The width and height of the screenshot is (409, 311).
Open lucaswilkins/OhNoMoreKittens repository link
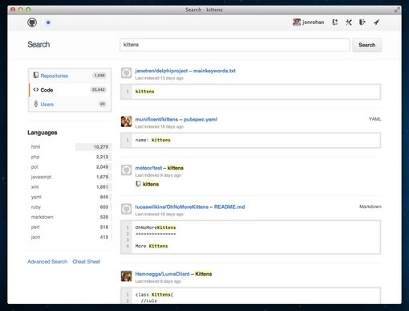172,207
